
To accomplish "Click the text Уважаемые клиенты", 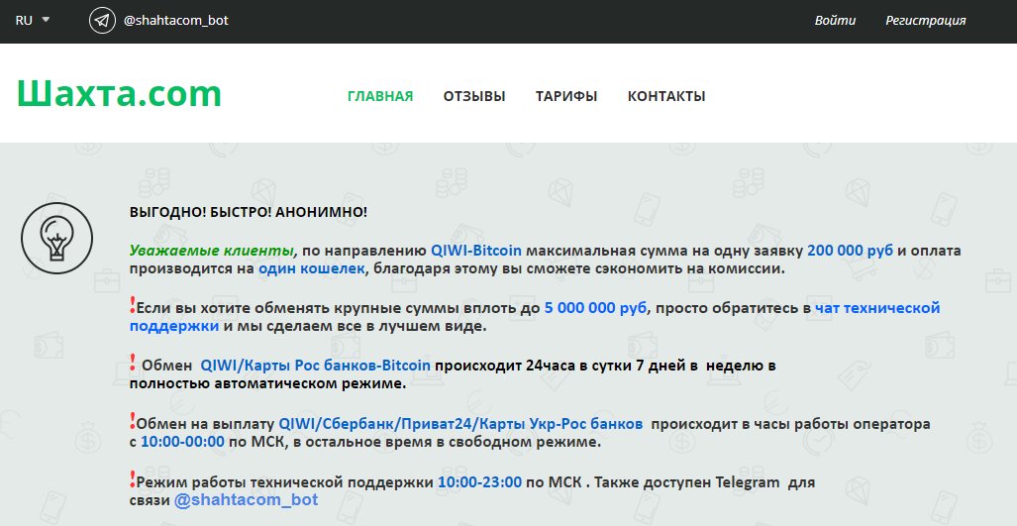I will point(212,251).
